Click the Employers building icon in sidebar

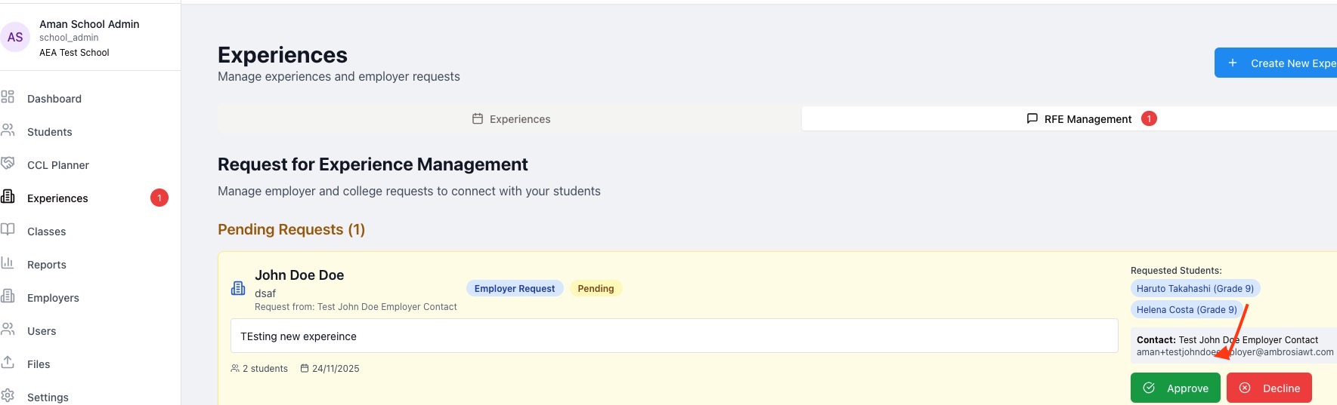point(8,296)
